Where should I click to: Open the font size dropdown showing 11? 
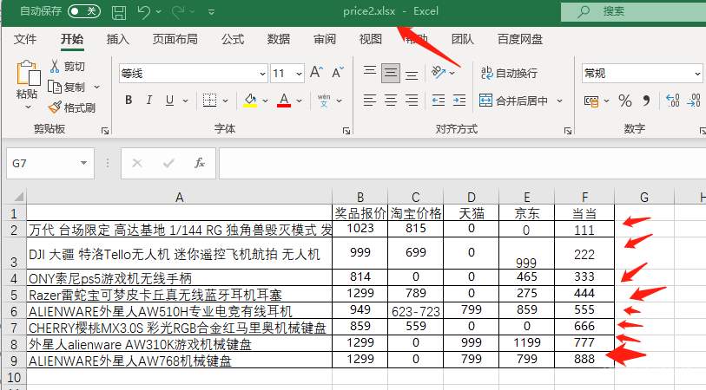[299, 74]
